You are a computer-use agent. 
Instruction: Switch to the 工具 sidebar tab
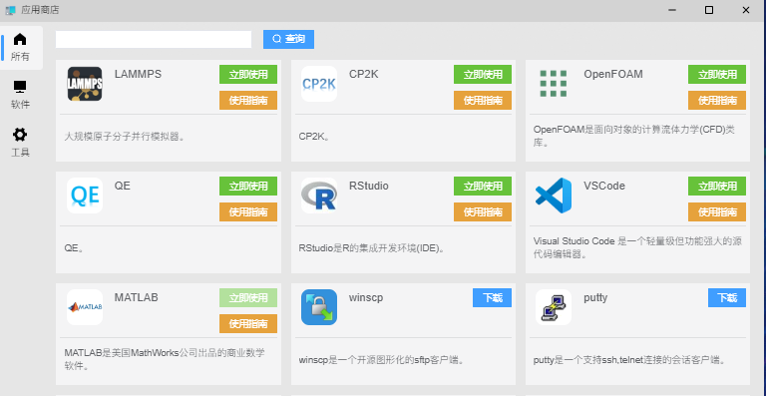(20, 143)
